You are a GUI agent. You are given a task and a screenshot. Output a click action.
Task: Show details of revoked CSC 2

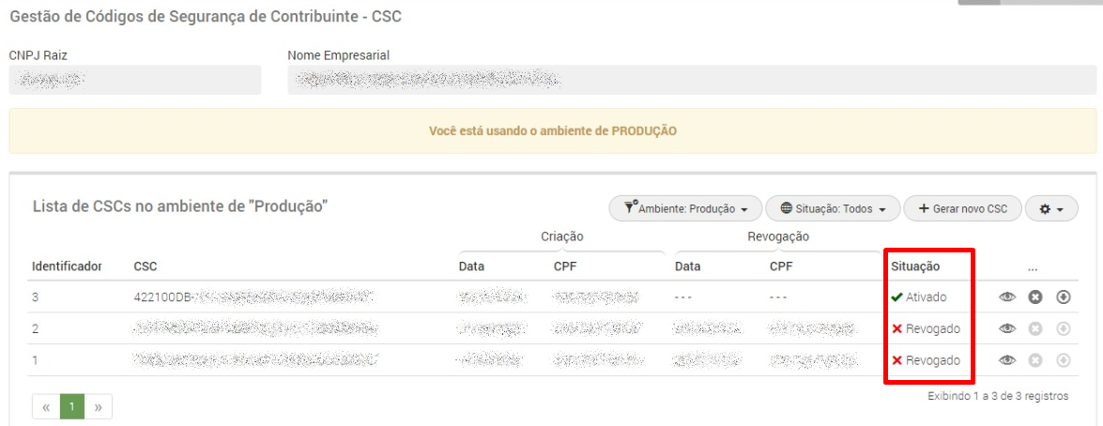(x=1007, y=328)
